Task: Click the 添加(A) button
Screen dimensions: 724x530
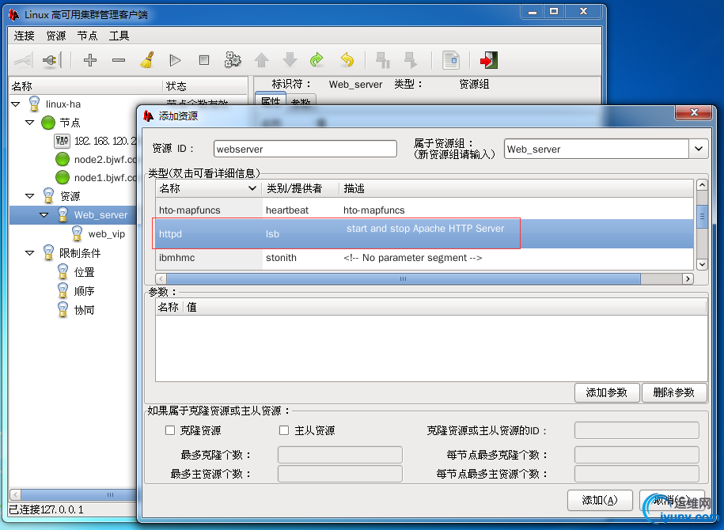Action: tap(600, 501)
